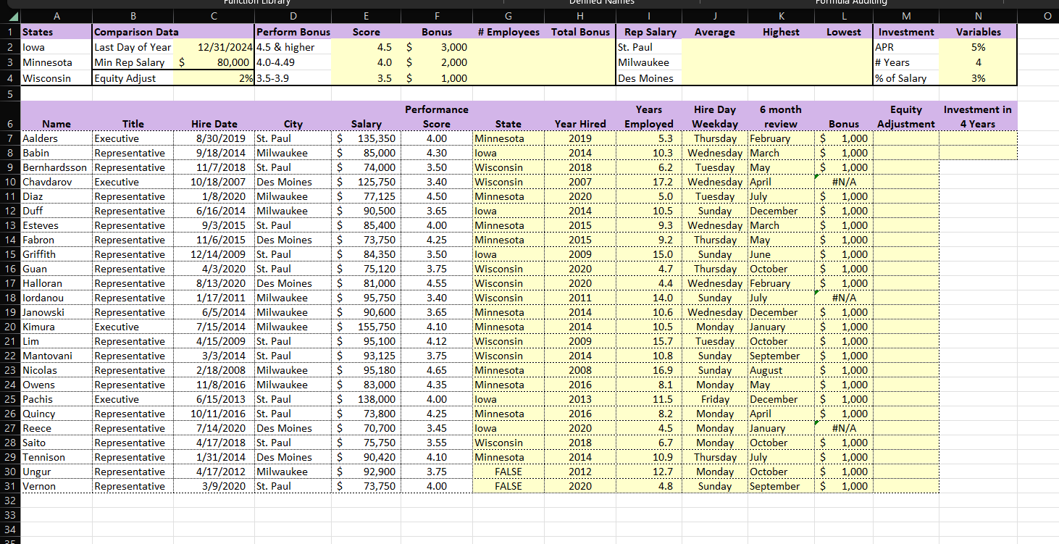The image size is (1059, 544).
Task: Click the "Highest" header cell
Action: point(781,32)
